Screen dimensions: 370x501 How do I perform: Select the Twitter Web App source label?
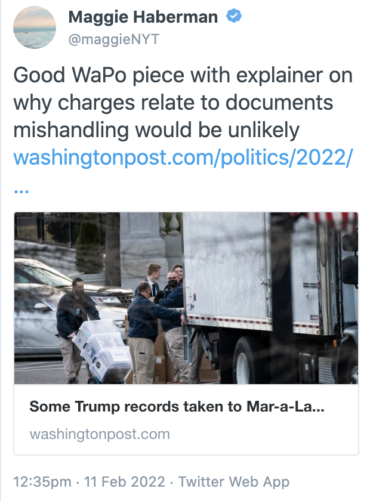click(234, 482)
